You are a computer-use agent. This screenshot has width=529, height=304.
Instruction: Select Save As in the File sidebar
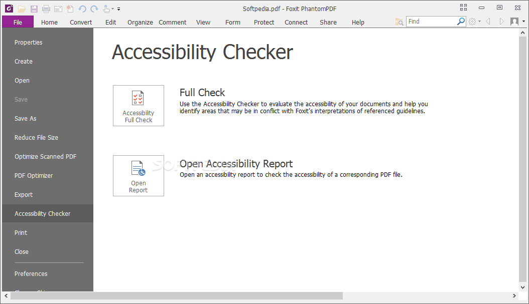tap(48, 119)
